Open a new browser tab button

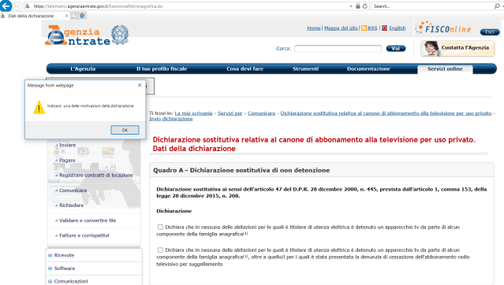point(75,16)
